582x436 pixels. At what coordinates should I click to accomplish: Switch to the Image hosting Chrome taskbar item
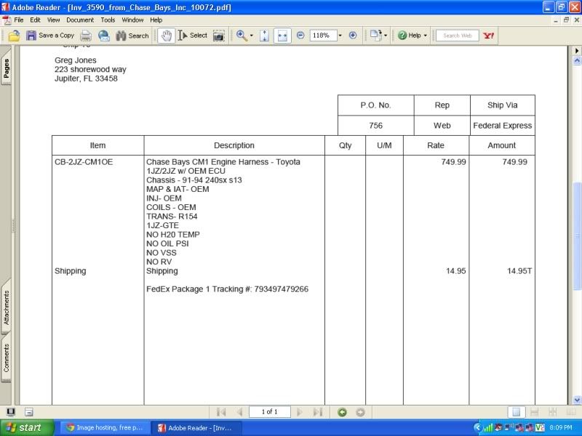105,428
